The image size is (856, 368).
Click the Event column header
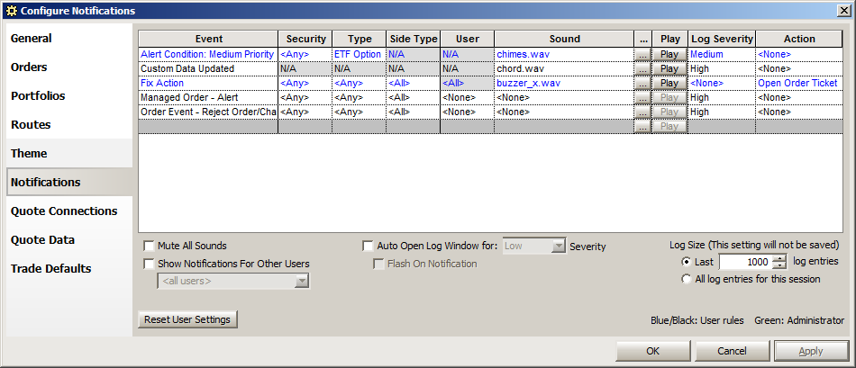[208, 39]
